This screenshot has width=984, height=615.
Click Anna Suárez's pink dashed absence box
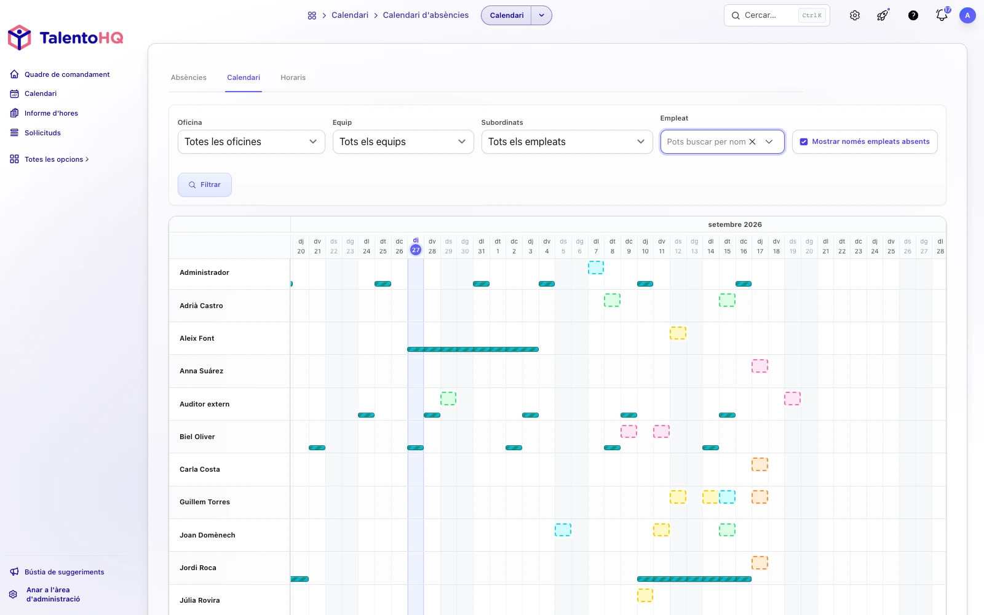click(760, 366)
